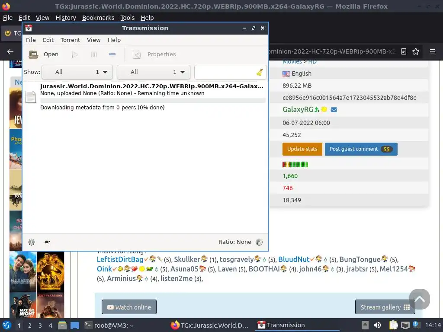Viewport: 443px width, 332px height.
Task: Open the Hello Goodbye poster thumbnail
Action: (x=23, y=271)
